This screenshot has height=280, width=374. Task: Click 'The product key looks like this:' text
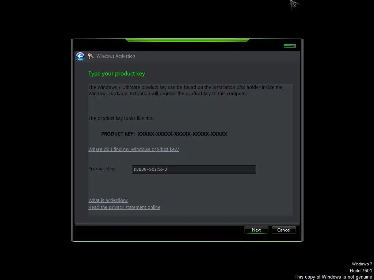click(x=121, y=118)
